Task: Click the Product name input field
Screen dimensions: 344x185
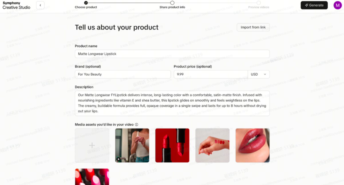Action: tap(172, 54)
